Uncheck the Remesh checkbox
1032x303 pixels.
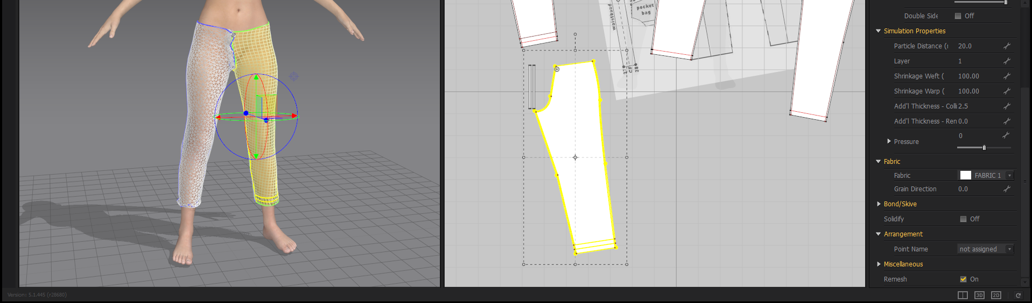coord(963,279)
